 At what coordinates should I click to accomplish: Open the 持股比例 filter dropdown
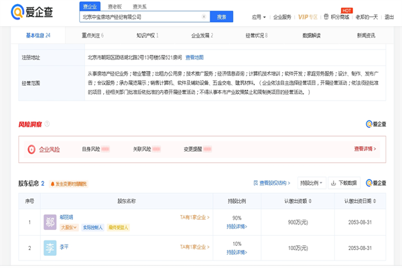[312, 183]
